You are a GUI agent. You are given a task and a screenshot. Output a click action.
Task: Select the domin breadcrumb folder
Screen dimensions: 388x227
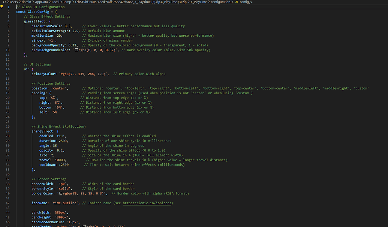click(26, 2)
